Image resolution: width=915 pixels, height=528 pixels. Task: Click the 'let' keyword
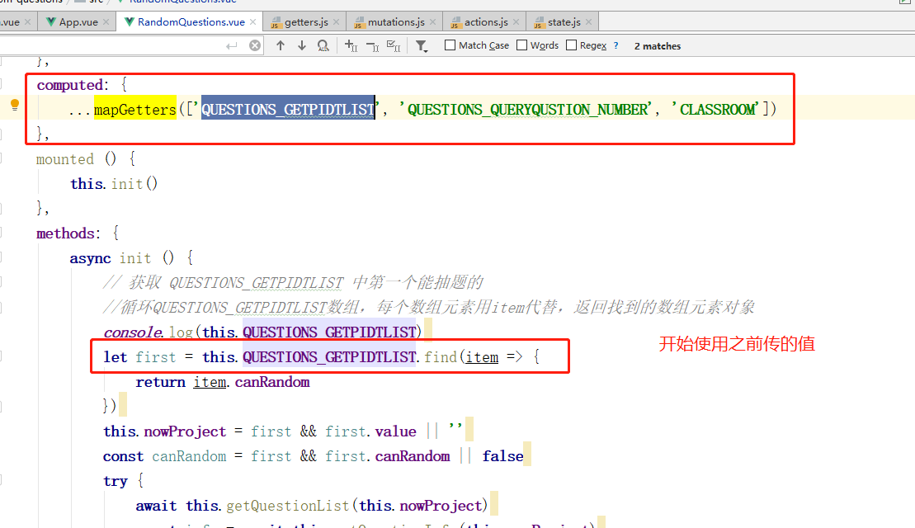click(x=115, y=357)
